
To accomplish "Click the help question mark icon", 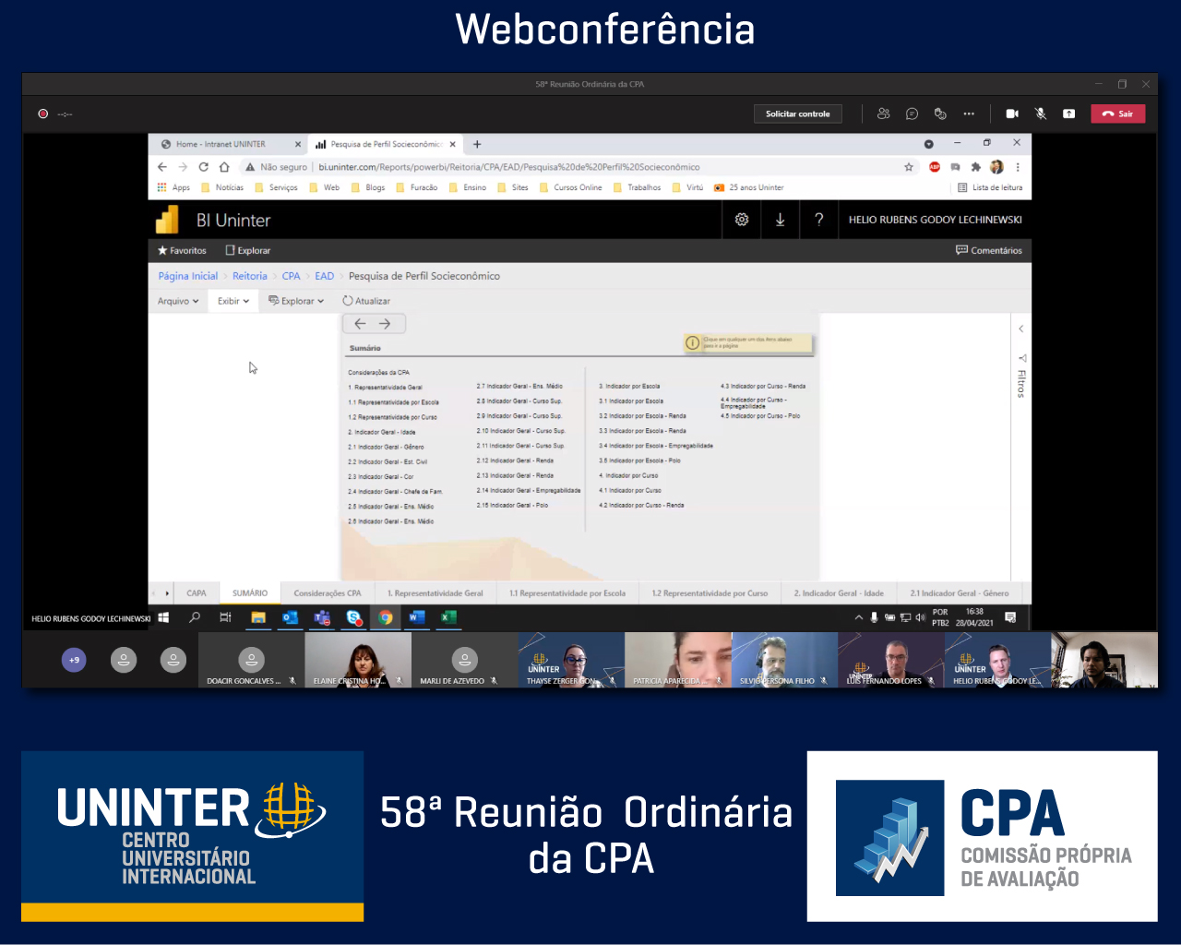I will pos(818,220).
